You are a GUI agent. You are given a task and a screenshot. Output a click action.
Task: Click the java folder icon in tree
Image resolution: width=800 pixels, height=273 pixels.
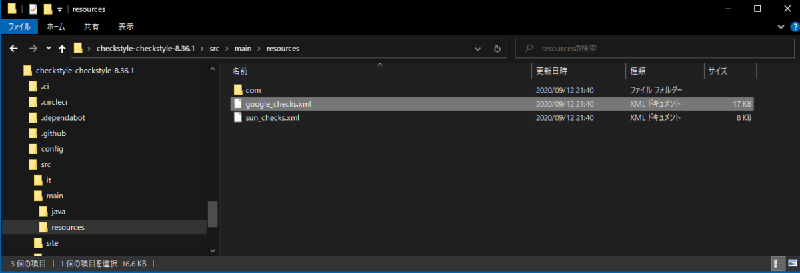[43, 212]
